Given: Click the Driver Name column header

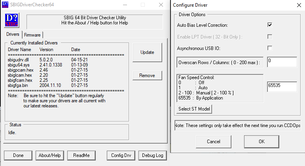Looking at the screenshot, I should [x=19, y=50].
